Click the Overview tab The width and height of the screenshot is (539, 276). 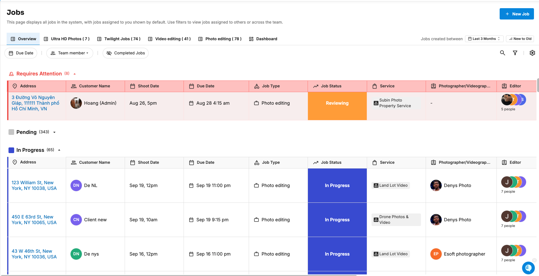[23, 39]
